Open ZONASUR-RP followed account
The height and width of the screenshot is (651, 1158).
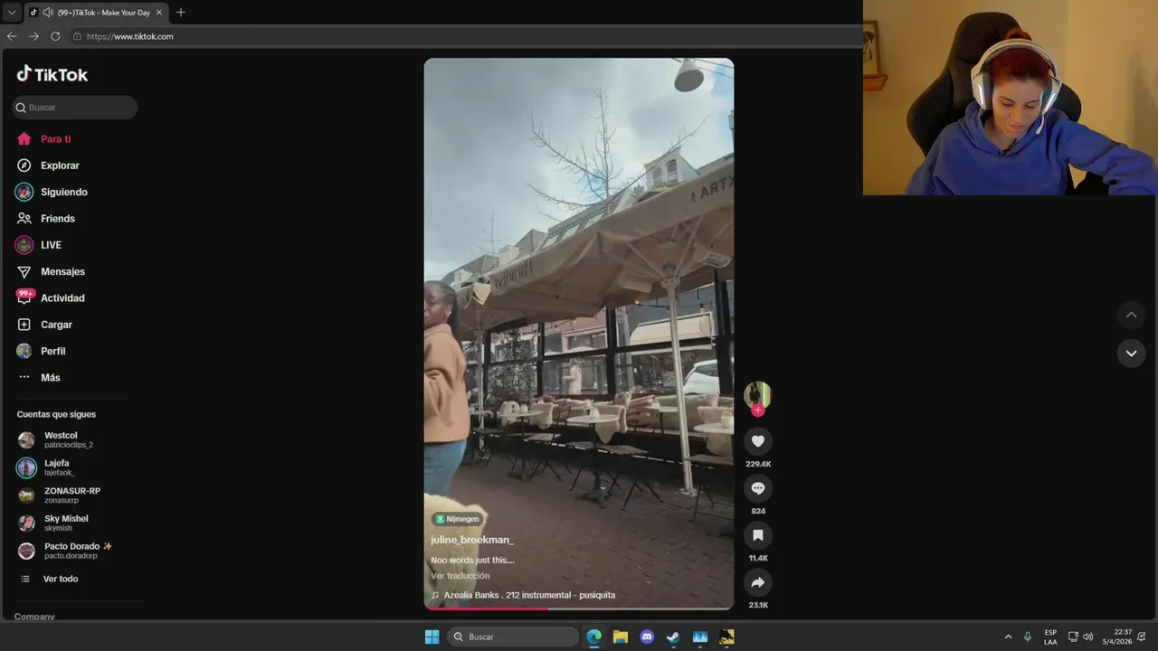[x=59, y=495]
